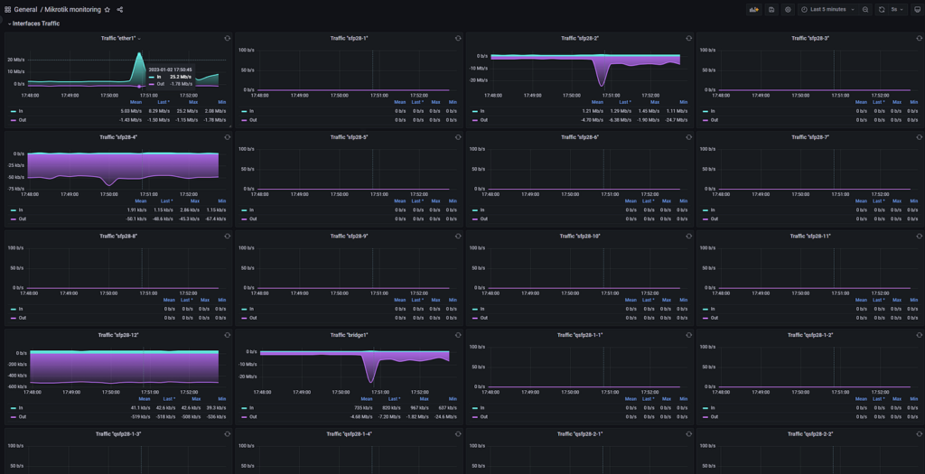Click the ether1 traffic peak in graph

[139, 54]
